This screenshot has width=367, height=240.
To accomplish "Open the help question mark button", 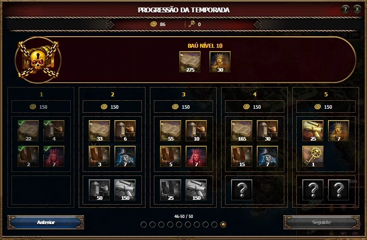I will (x=345, y=9).
